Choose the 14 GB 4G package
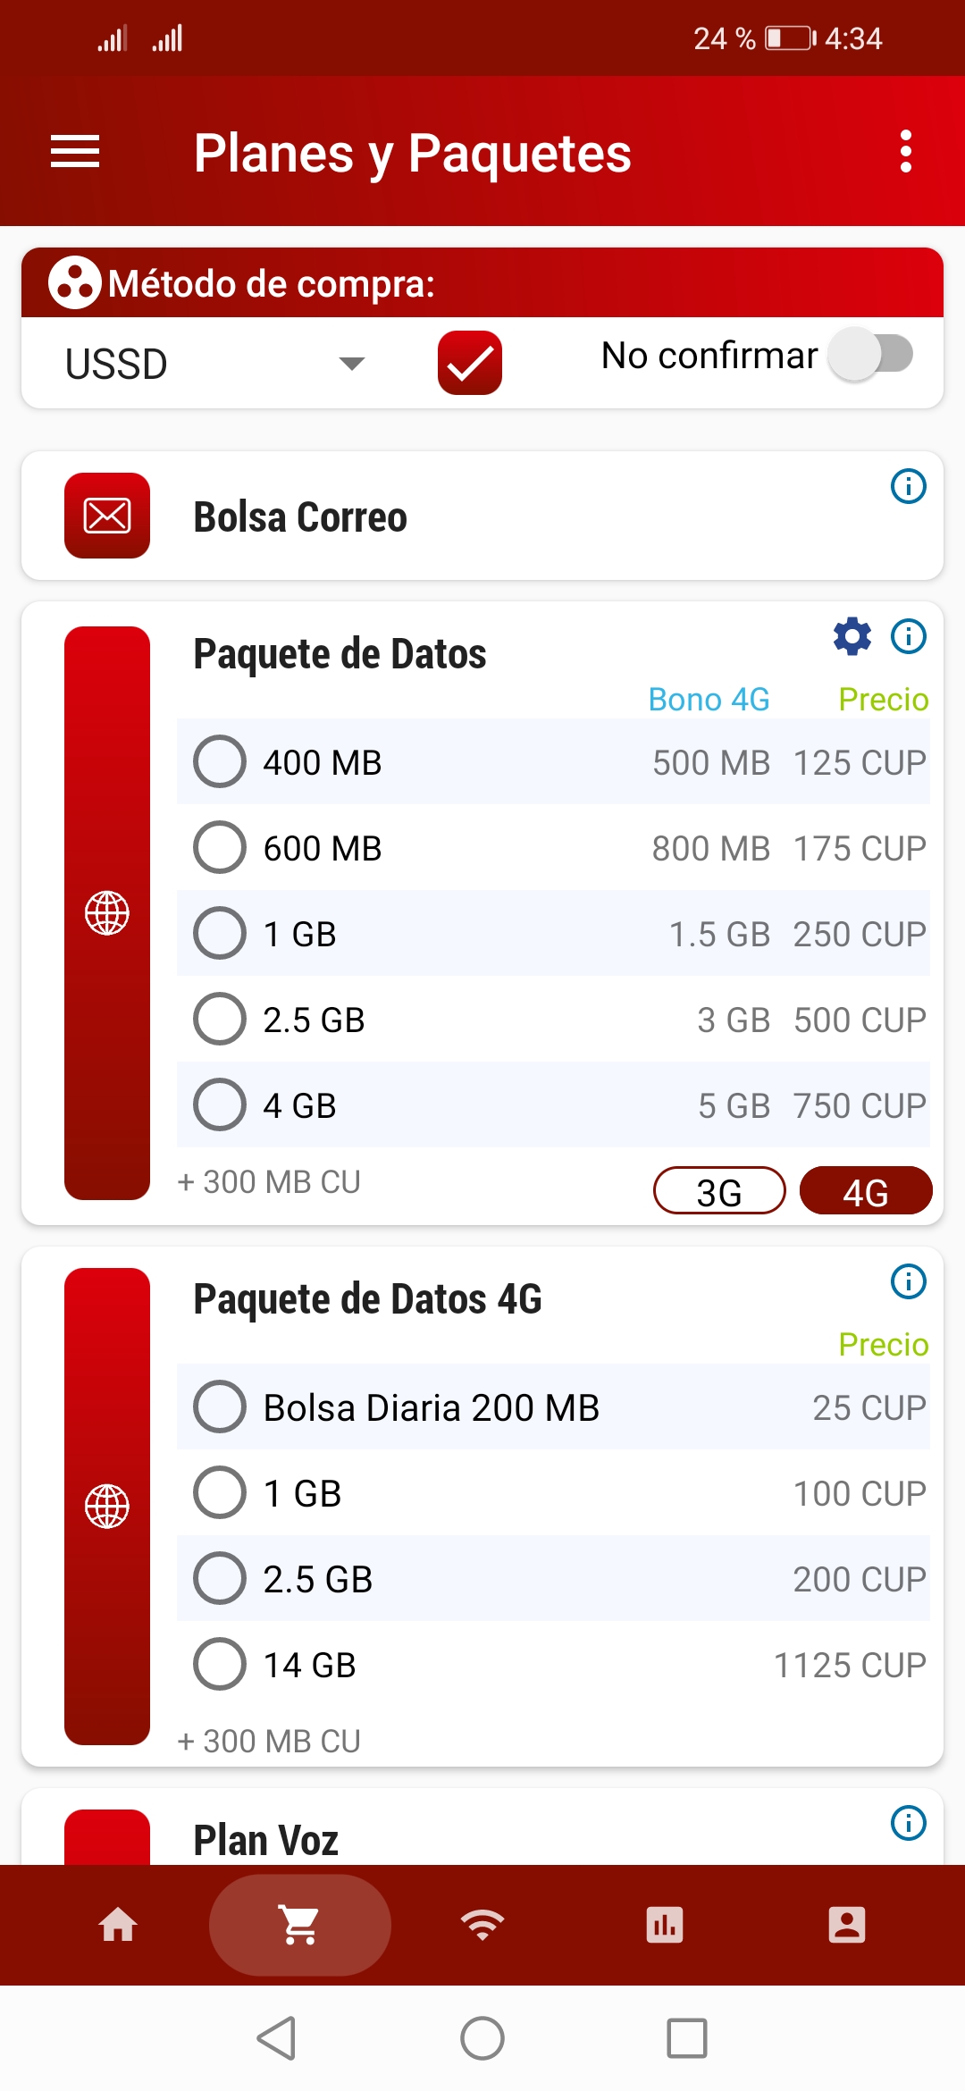Image resolution: width=965 pixels, height=2091 pixels. click(x=220, y=1664)
